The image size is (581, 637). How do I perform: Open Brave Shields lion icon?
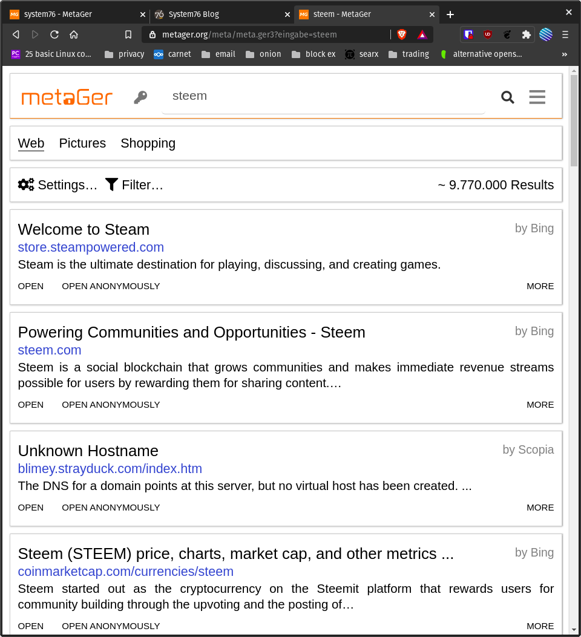(402, 34)
